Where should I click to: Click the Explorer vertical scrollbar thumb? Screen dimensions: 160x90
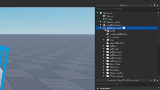[158, 29]
